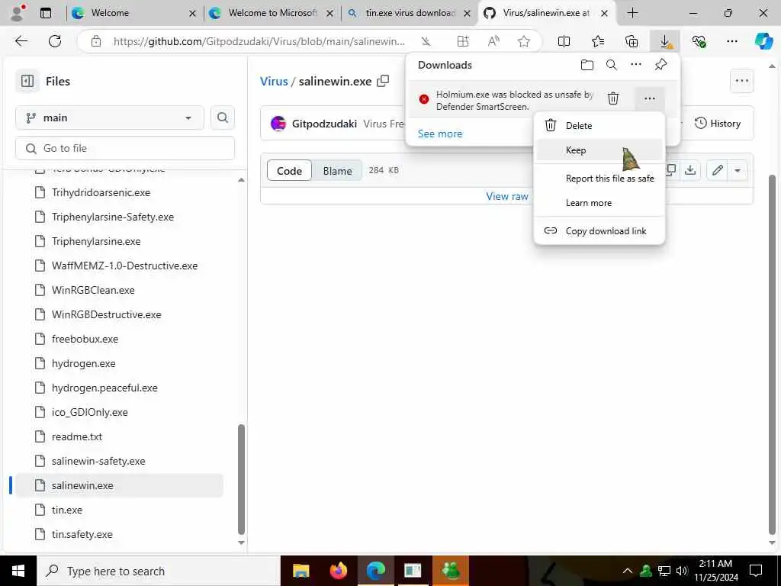
Task: Click the Downloads toolbar button
Action: pyautogui.click(x=665, y=41)
